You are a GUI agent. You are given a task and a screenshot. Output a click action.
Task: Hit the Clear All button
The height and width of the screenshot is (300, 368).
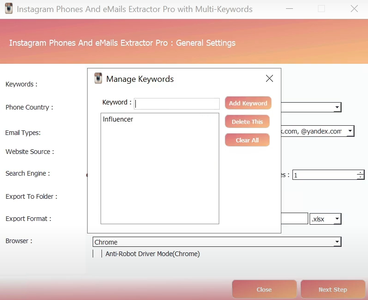247,140
